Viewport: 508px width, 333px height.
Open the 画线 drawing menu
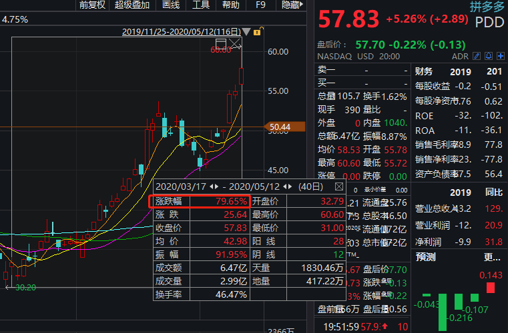[x=171, y=5]
